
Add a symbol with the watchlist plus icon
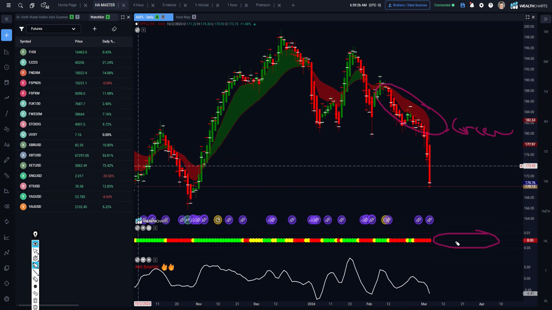click(95, 29)
